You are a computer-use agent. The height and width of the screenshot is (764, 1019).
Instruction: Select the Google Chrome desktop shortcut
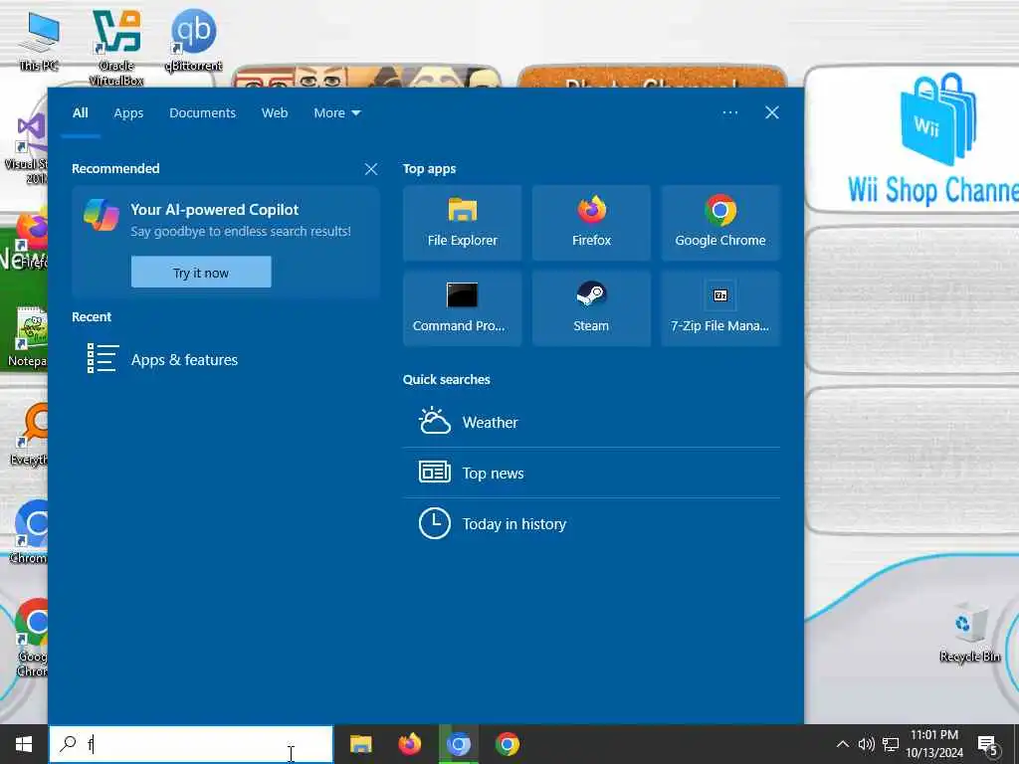pyautogui.click(x=31, y=637)
